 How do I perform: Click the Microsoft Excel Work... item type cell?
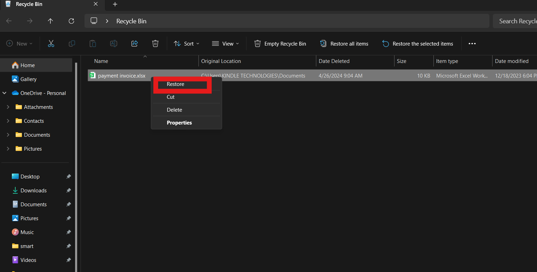[x=462, y=75]
